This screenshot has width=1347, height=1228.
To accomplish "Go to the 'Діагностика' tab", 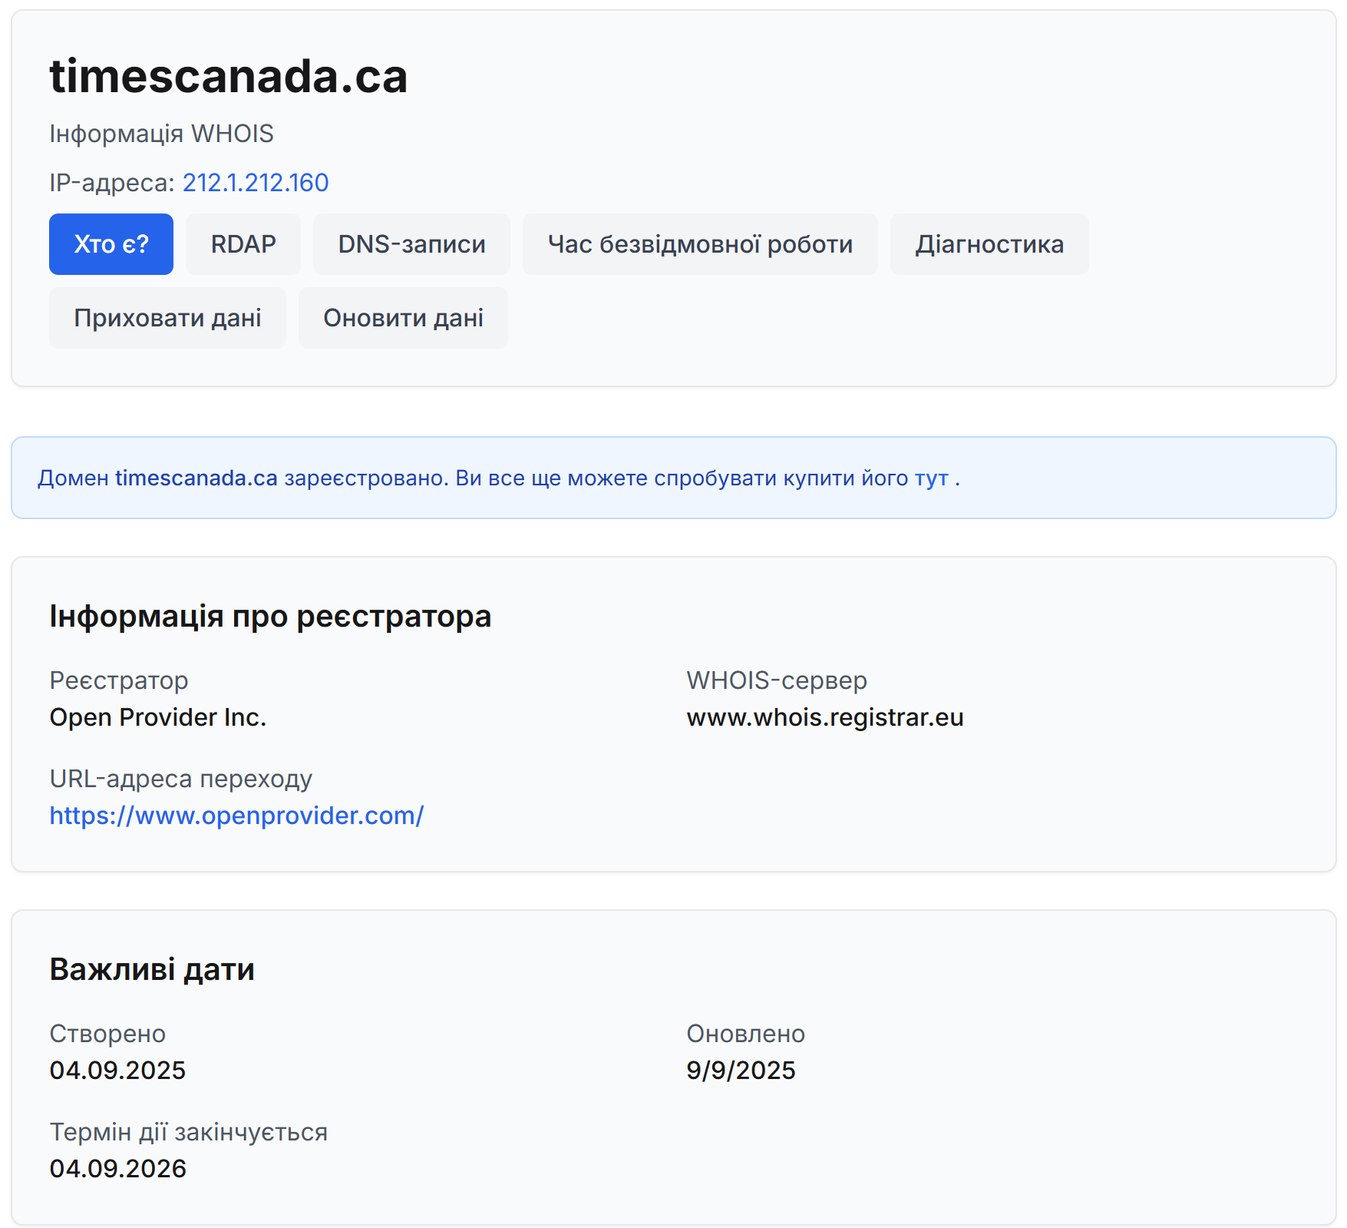I will (x=989, y=244).
